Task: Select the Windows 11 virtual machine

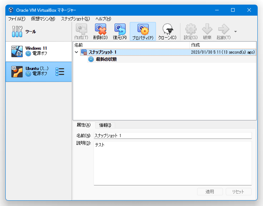Action: (39, 51)
